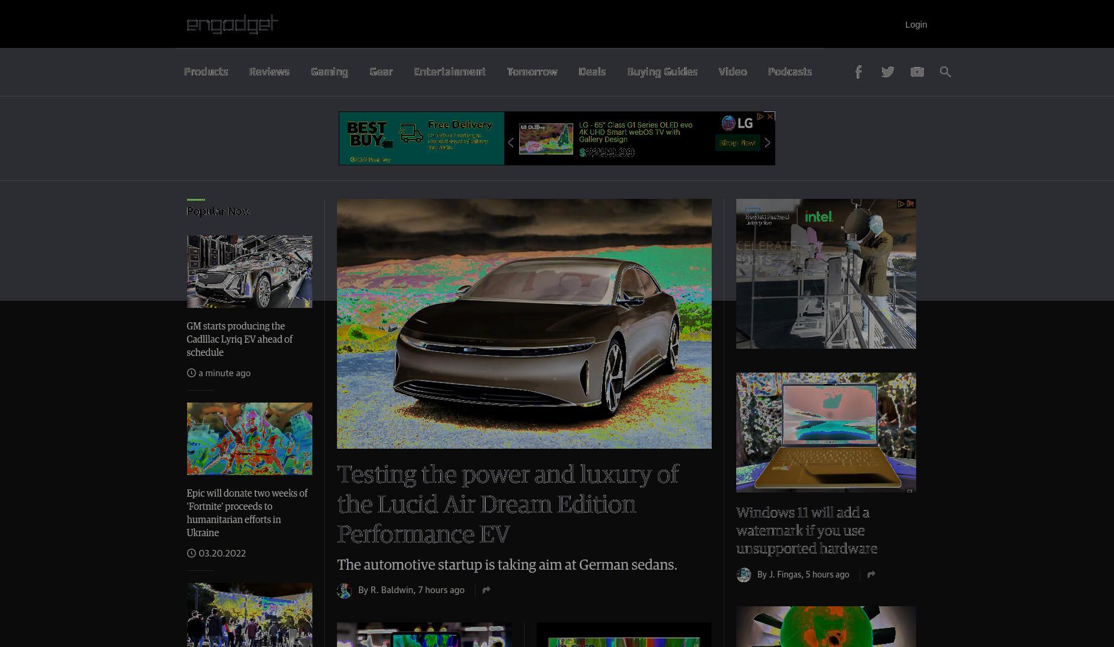This screenshot has width=1114, height=647.
Task: Open the Podcasts section
Action: pyautogui.click(x=790, y=72)
